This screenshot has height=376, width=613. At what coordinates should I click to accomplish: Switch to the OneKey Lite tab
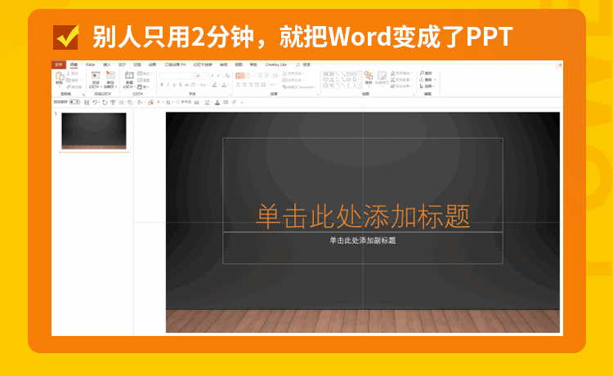coord(276,64)
